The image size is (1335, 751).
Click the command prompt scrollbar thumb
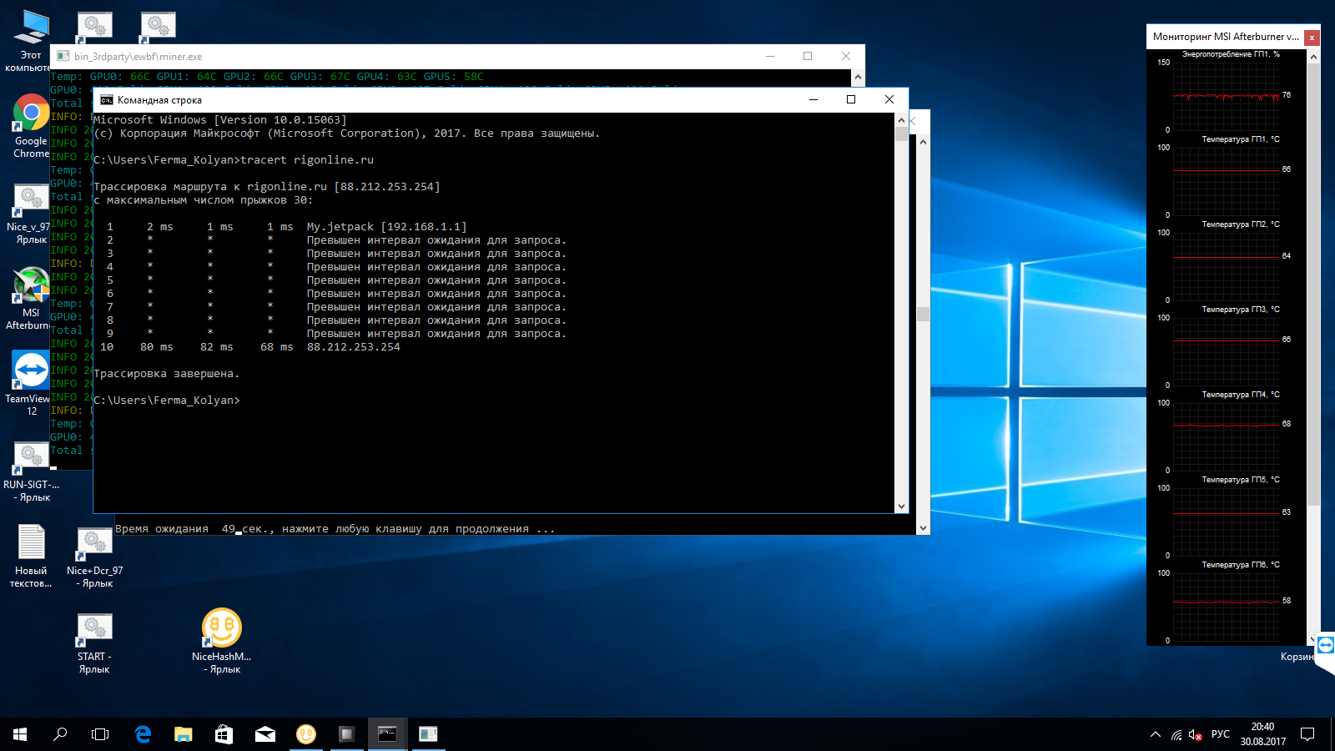point(901,134)
